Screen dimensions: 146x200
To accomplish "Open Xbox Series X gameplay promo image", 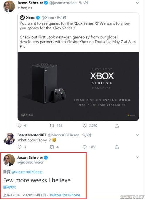I will [78, 86].
